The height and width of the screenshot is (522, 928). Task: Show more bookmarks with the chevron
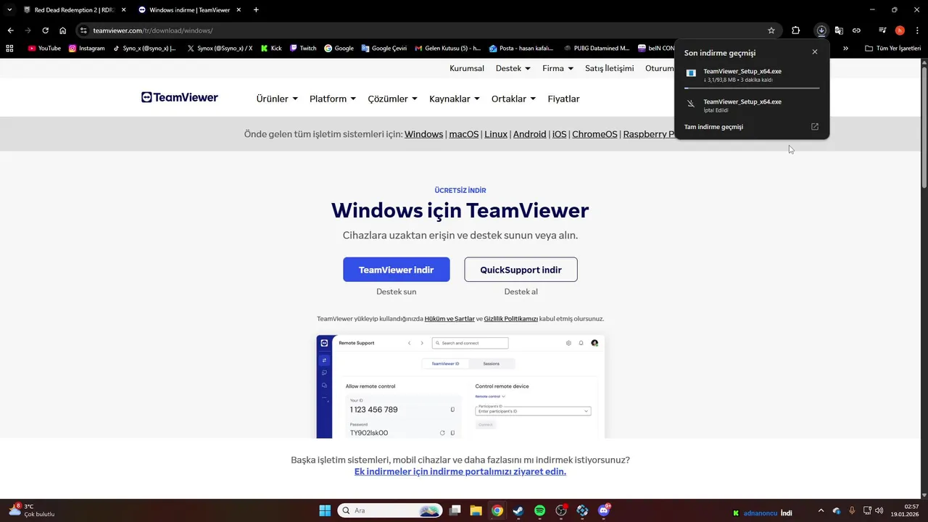[x=845, y=49]
